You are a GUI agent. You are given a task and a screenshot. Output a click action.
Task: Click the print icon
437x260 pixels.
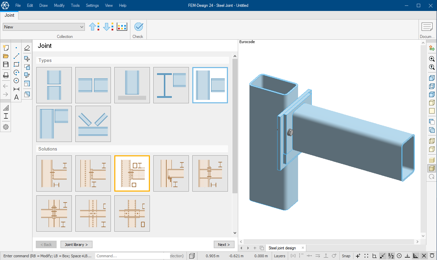coord(6,75)
